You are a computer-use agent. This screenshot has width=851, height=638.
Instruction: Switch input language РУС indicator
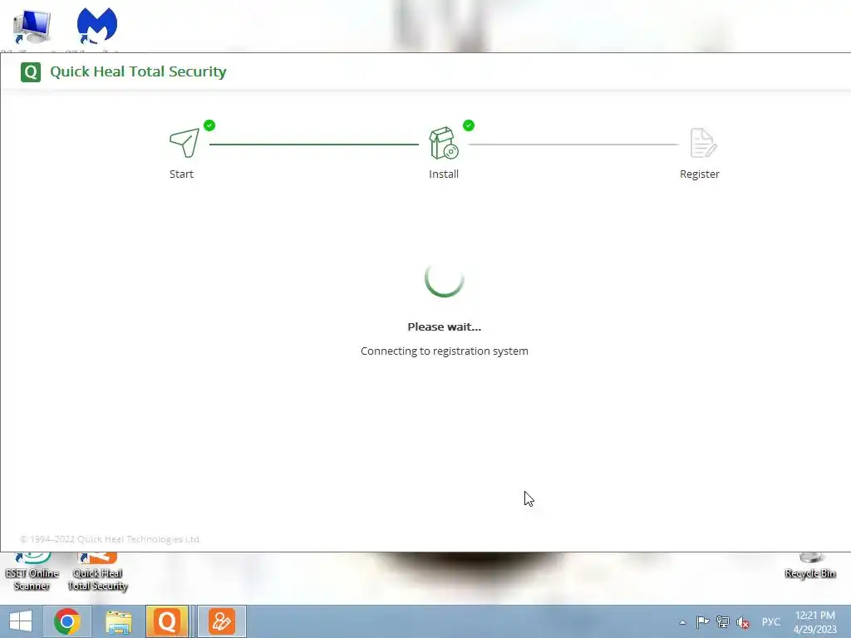(770, 621)
